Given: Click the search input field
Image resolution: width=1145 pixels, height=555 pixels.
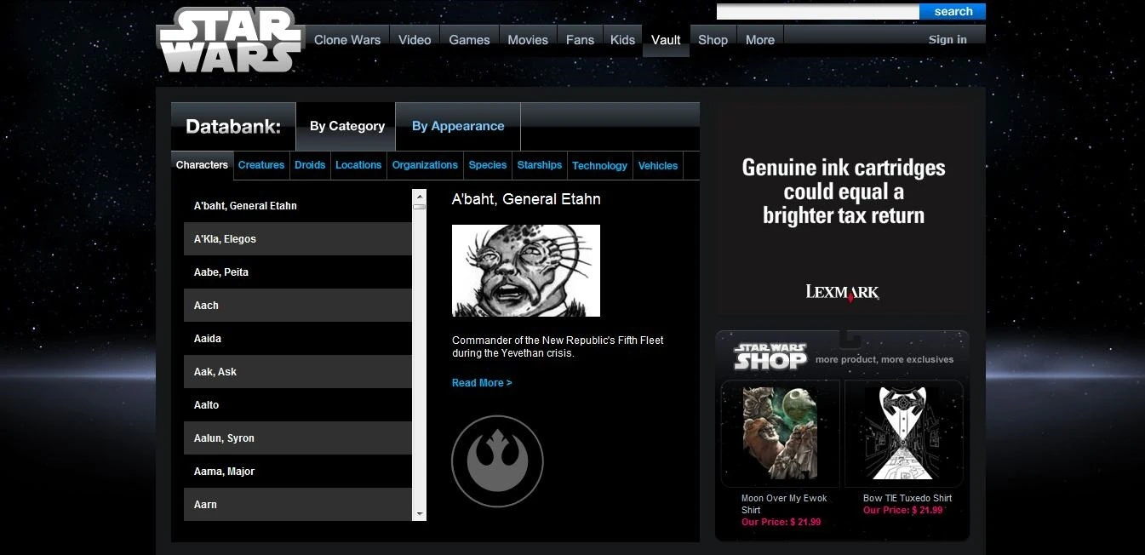Looking at the screenshot, I should (x=818, y=12).
